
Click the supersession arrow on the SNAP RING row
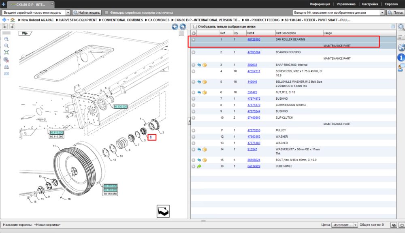coord(199,65)
